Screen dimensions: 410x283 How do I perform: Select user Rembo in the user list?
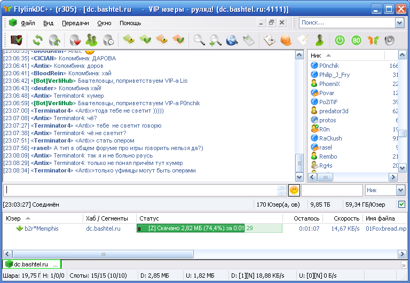point(328,156)
